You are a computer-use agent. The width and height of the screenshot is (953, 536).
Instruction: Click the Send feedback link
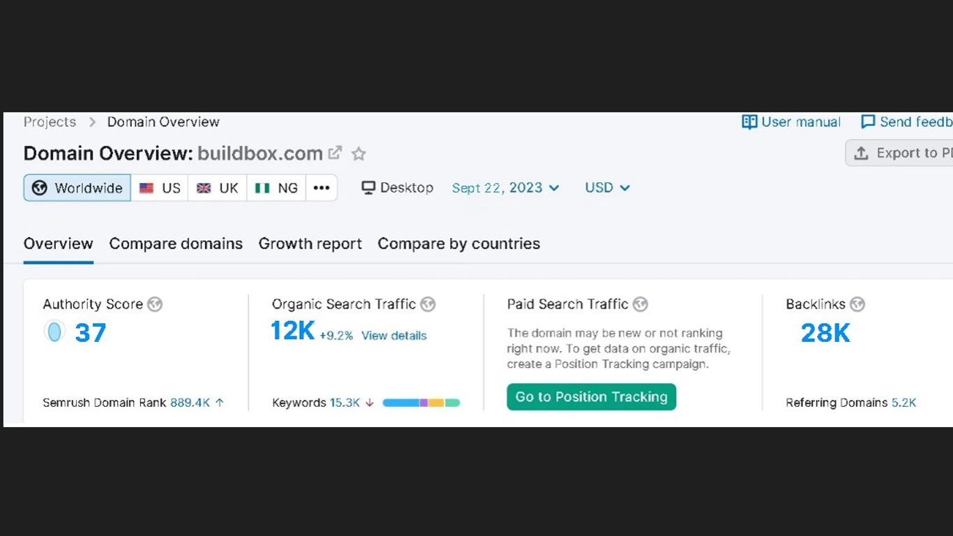(907, 122)
